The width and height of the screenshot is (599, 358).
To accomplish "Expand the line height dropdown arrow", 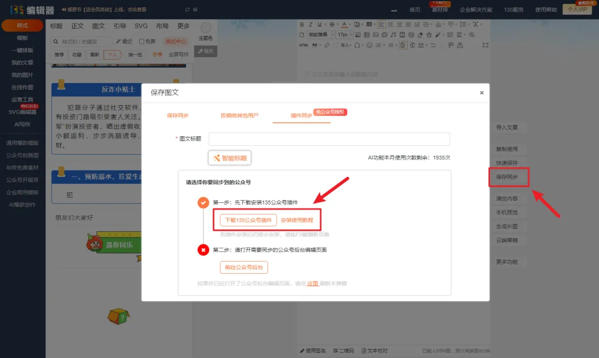I will 468,24.
